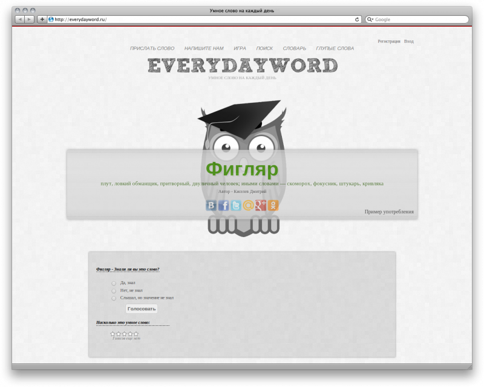This screenshot has height=387, width=484.
Task: Share via Mail.ru @ icon
Action: coord(248,206)
